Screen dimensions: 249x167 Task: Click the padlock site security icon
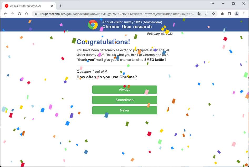[x=35, y=14]
